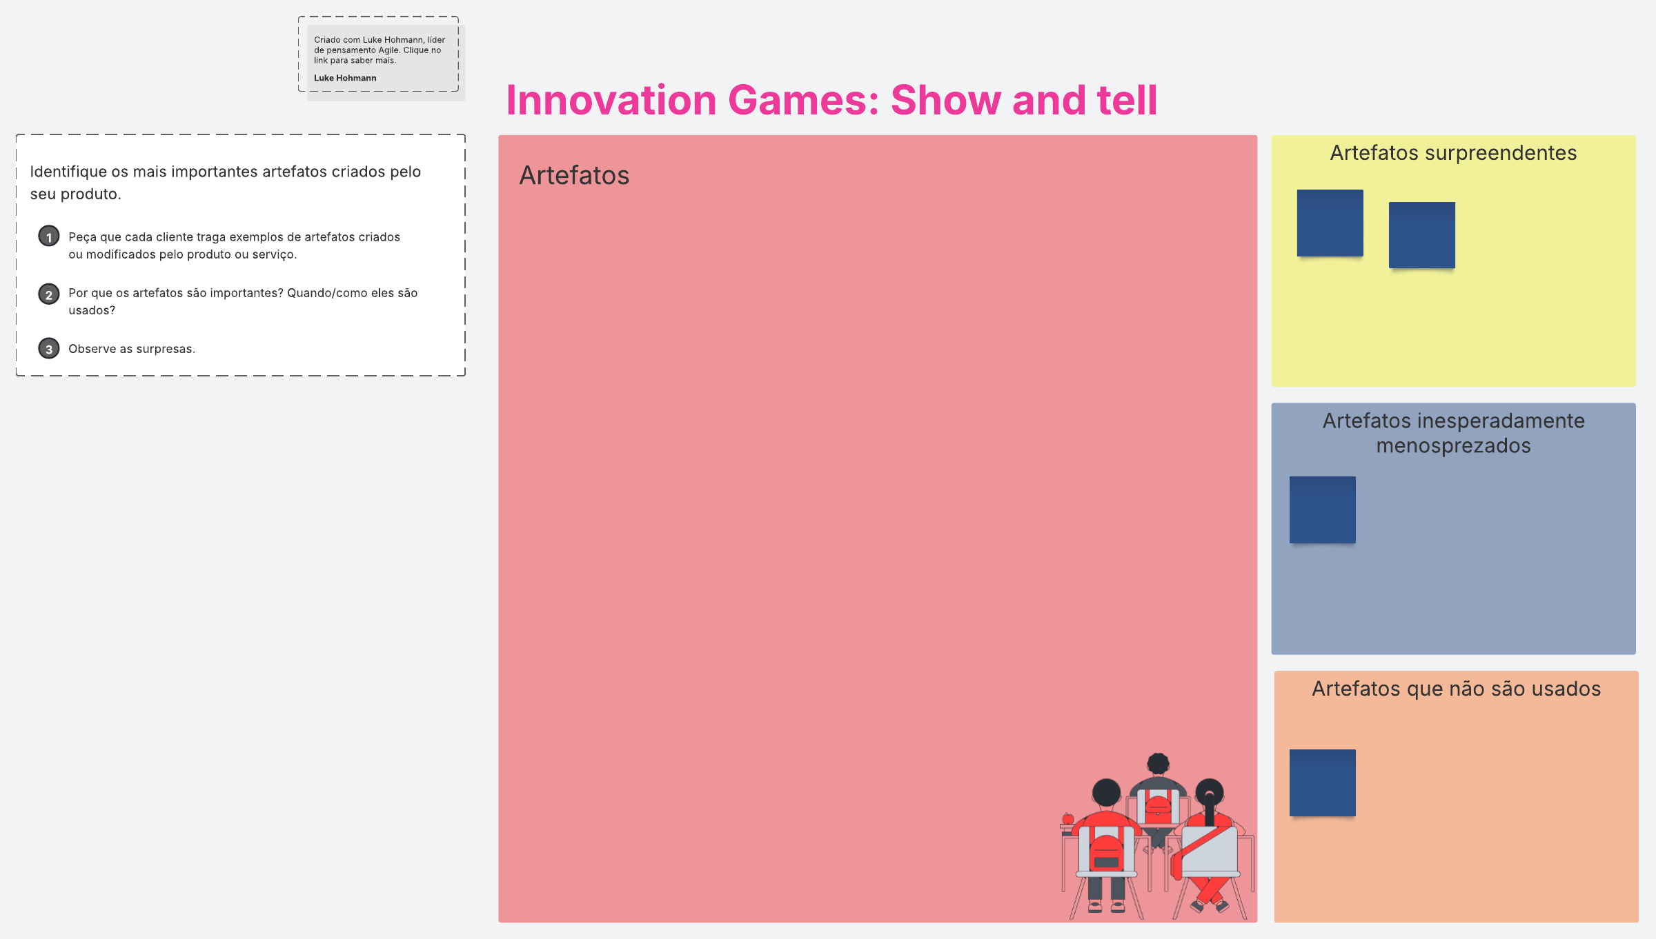Click the step 3 number badge
The height and width of the screenshot is (939, 1656).
click(48, 349)
